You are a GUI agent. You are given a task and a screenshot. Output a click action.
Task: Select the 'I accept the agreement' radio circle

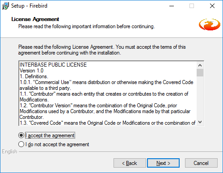tap(21, 135)
